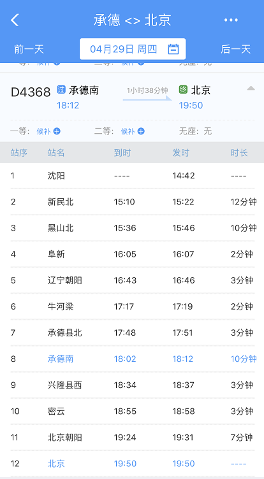Viewport: 264px width, 479px height.
Task: Select the 承德南 station row
Action: [133, 359]
